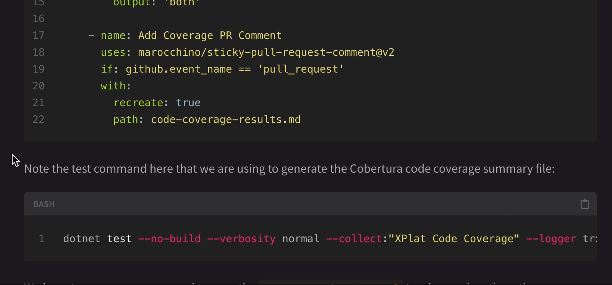Viewport: 612px width, 285px height.
Task: Click 'dotnet' at start of command
Action: (82, 239)
